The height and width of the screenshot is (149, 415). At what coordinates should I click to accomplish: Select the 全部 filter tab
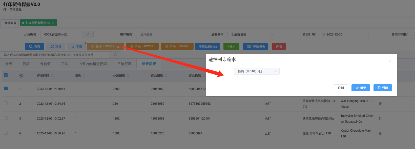pos(9,64)
